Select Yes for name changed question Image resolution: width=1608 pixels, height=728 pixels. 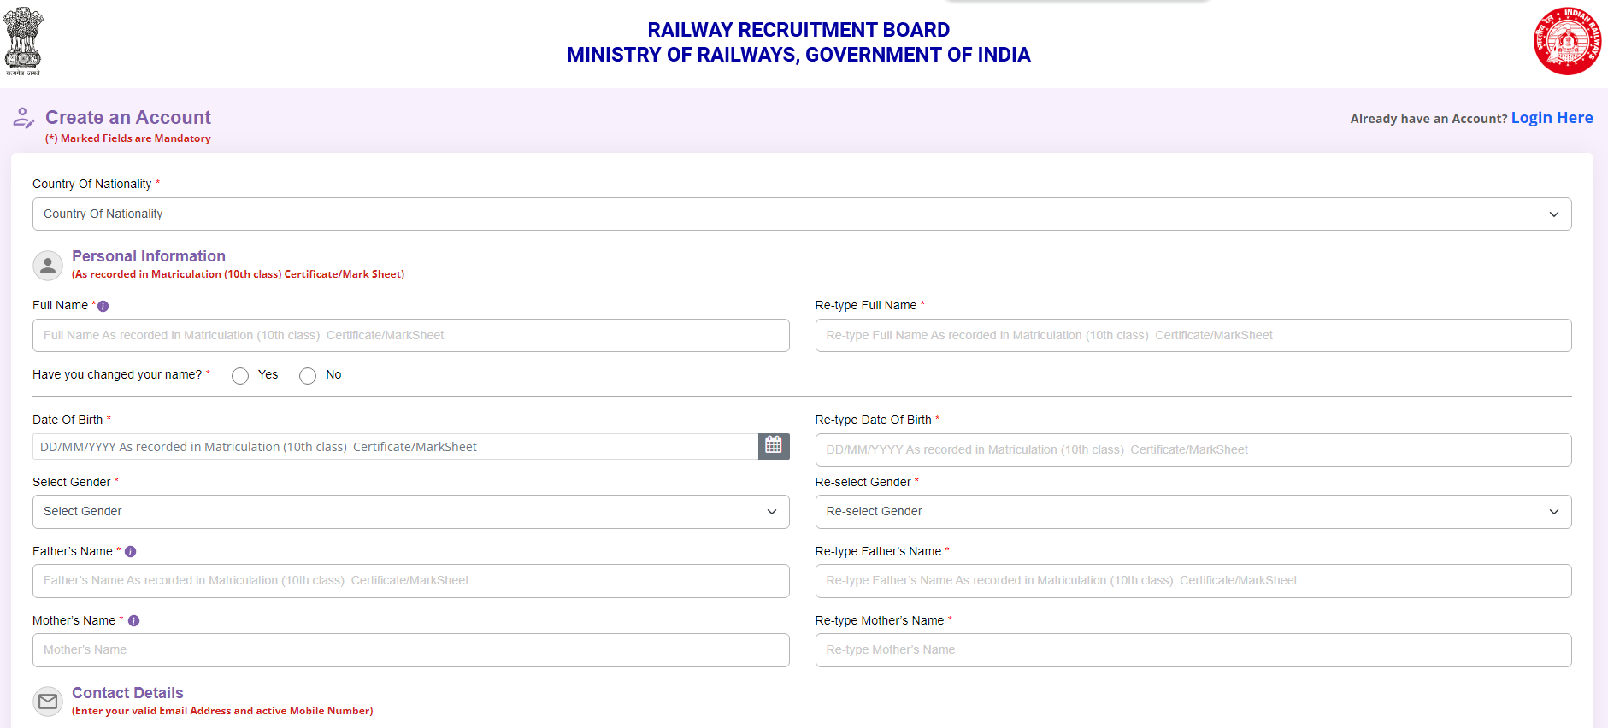[x=240, y=376]
